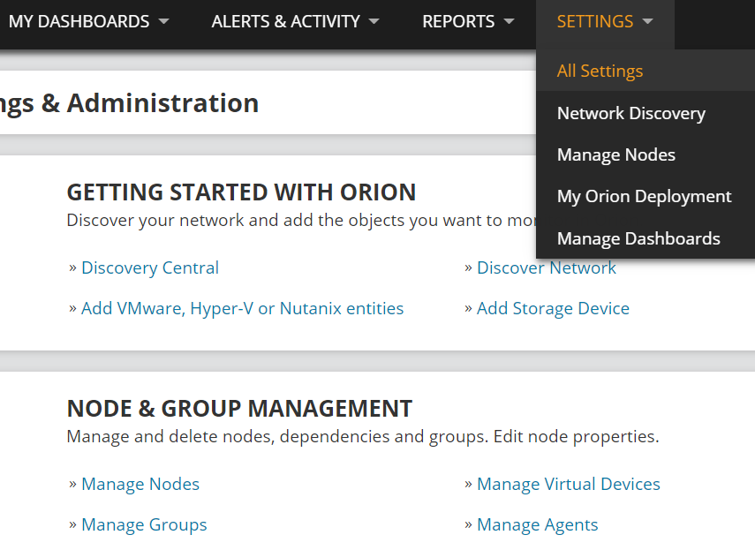Screen dimensions: 755x550
Task: Click the Reports dropdown arrow
Action: tap(509, 22)
